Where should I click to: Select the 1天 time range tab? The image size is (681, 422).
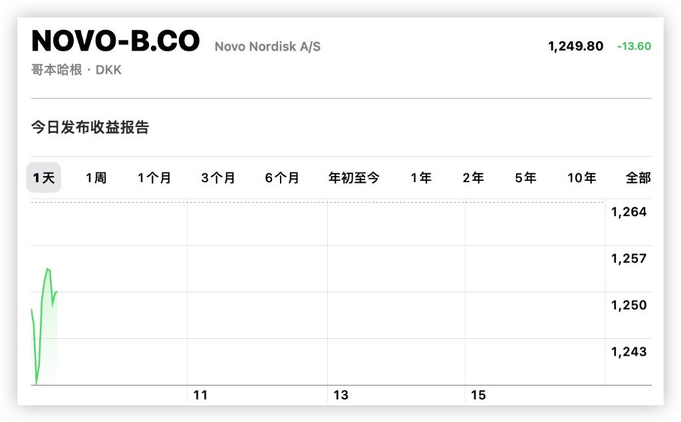coord(44,177)
